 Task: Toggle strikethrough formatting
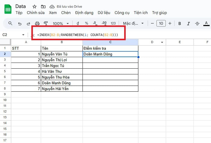click(x=197, y=23)
